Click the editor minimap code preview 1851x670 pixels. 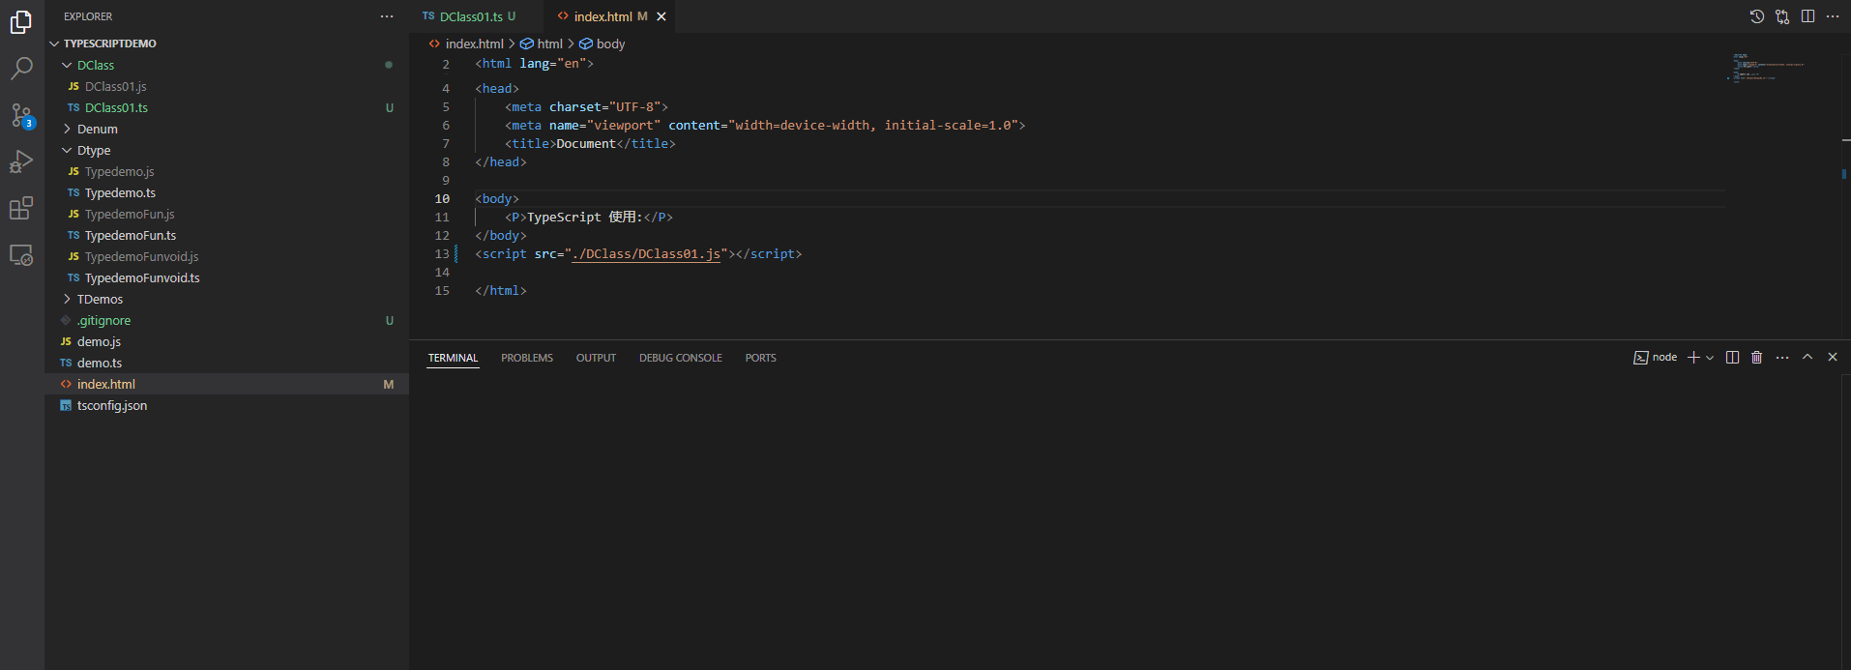coord(1767,68)
